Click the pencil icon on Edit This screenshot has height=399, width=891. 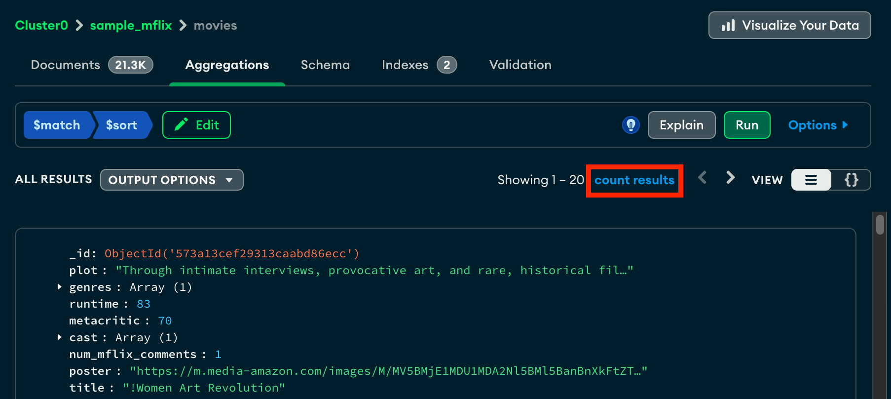coord(182,124)
